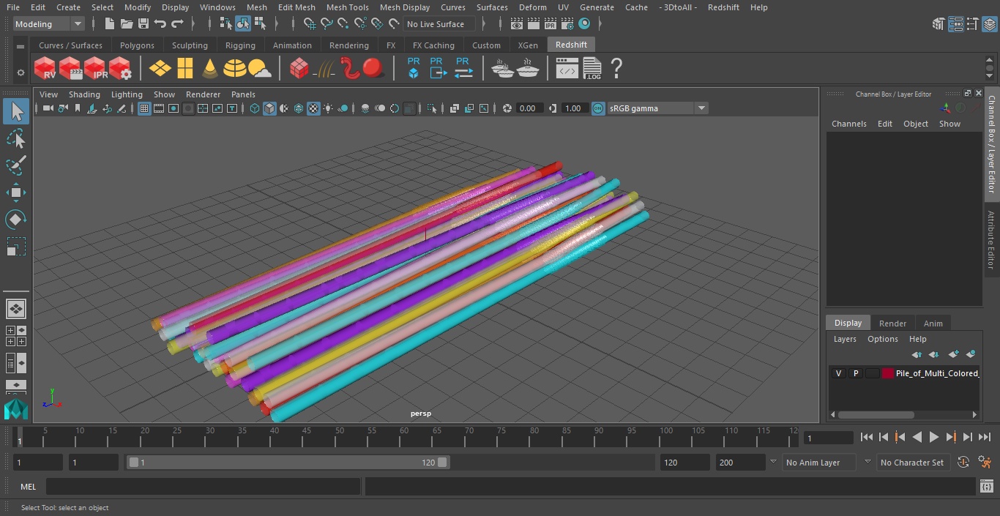Image resolution: width=1000 pixels, height=516 pixels.
Task: Toggle layer playback P box
Action: tap(855, 373)
